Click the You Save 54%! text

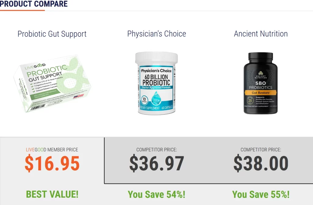[156, 194]
